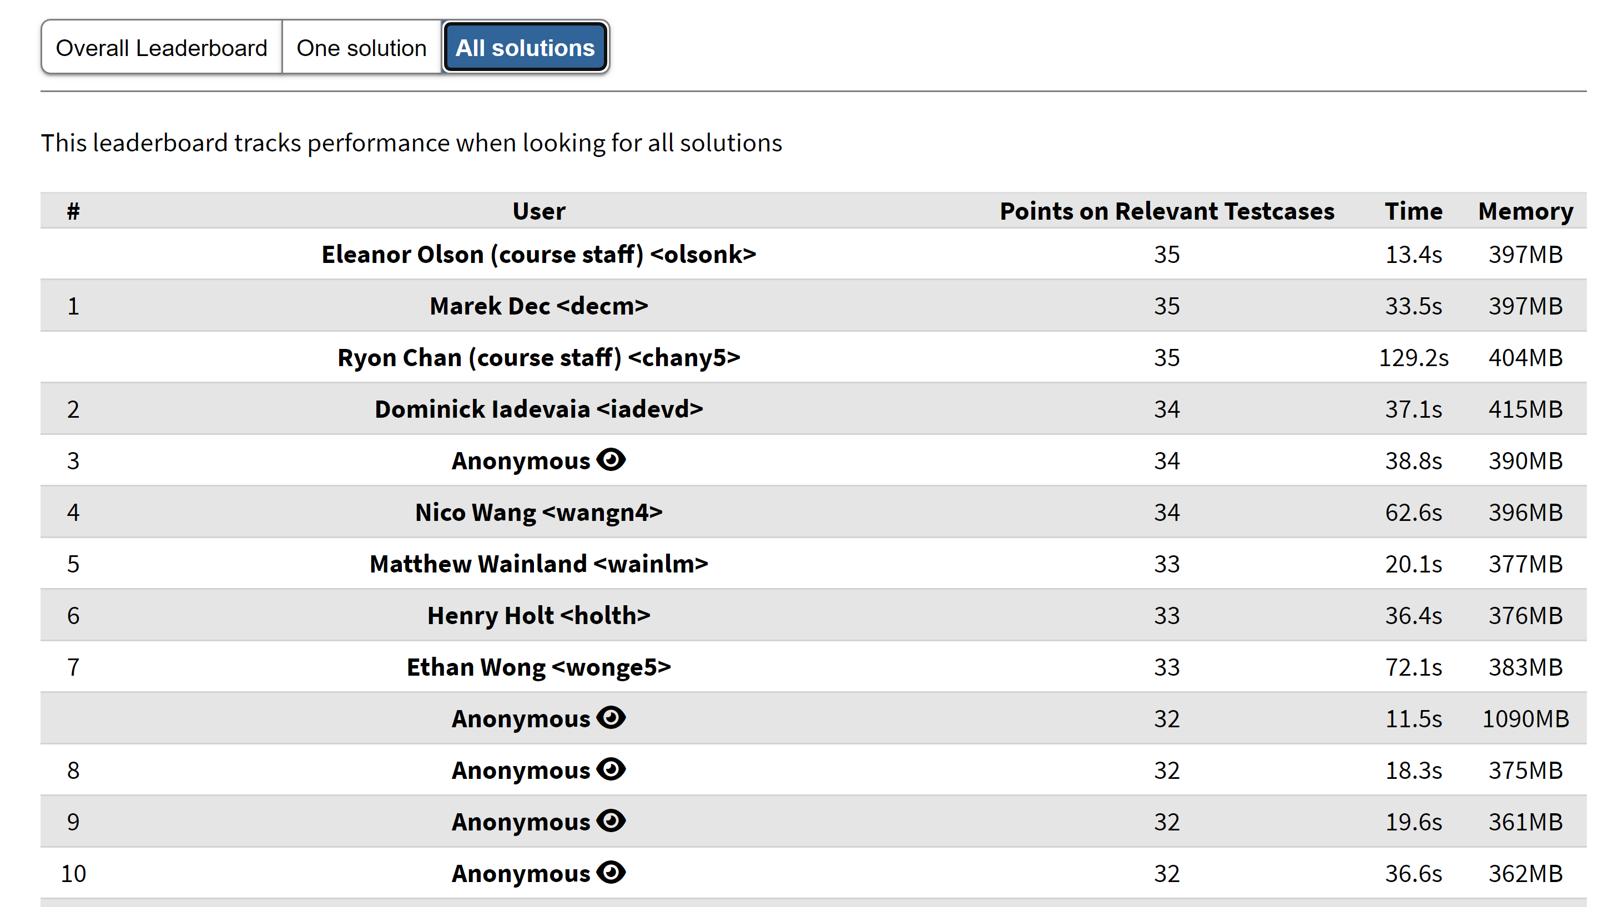Click Matthew Wainland <wainlm> entry

coord(539,563)
